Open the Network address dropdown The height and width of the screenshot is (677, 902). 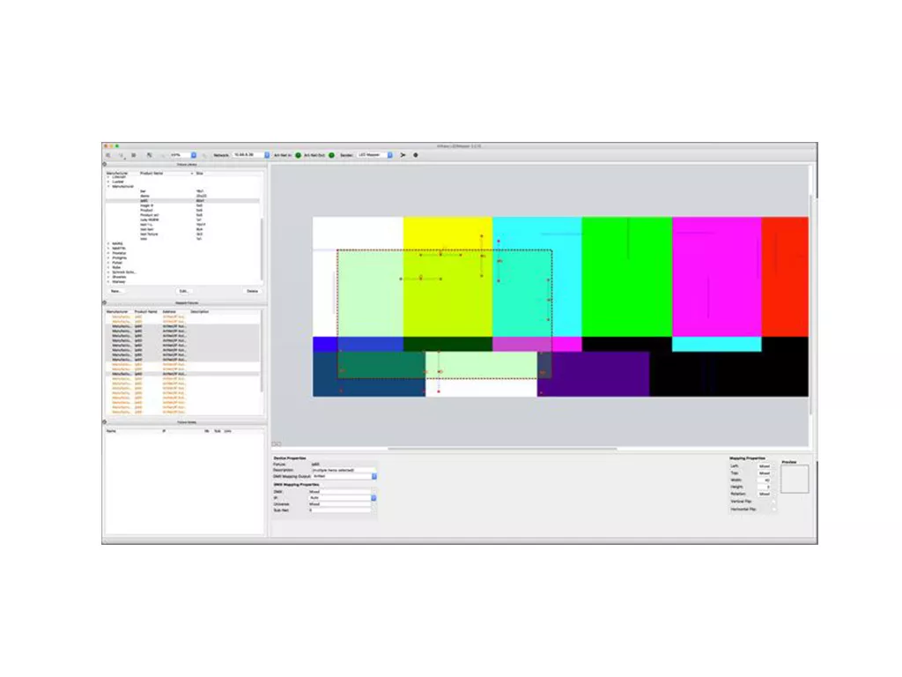tap(266, 155)
